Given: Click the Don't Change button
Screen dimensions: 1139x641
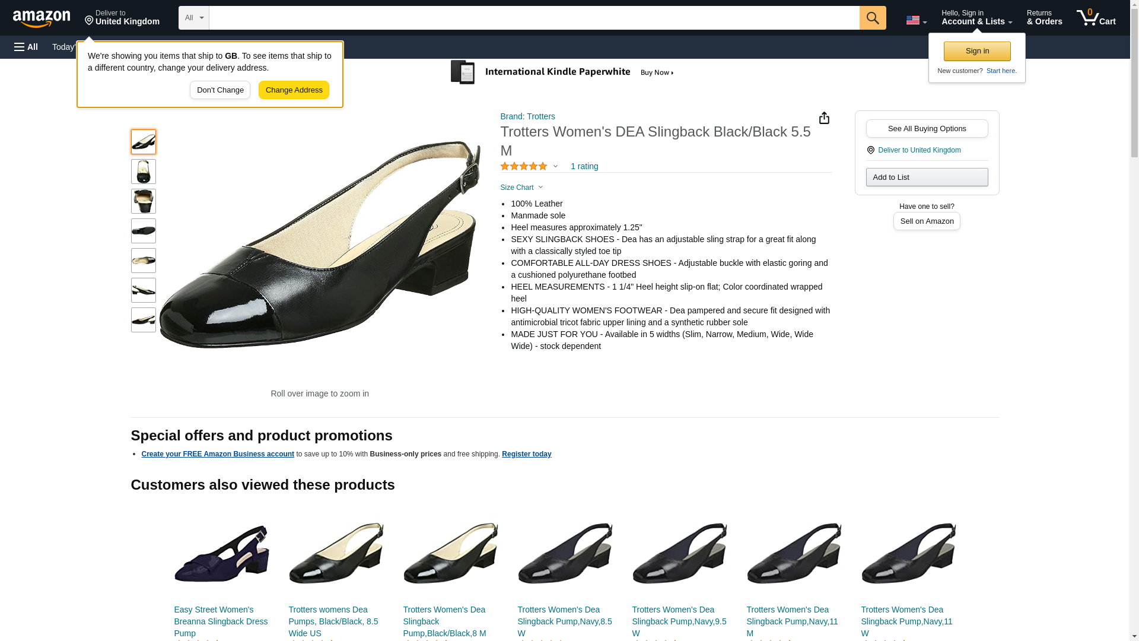Looking at the screenshot, I should point(220,90).
